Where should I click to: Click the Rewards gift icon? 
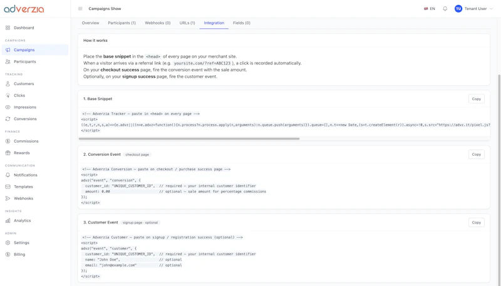tap(8, 153)
